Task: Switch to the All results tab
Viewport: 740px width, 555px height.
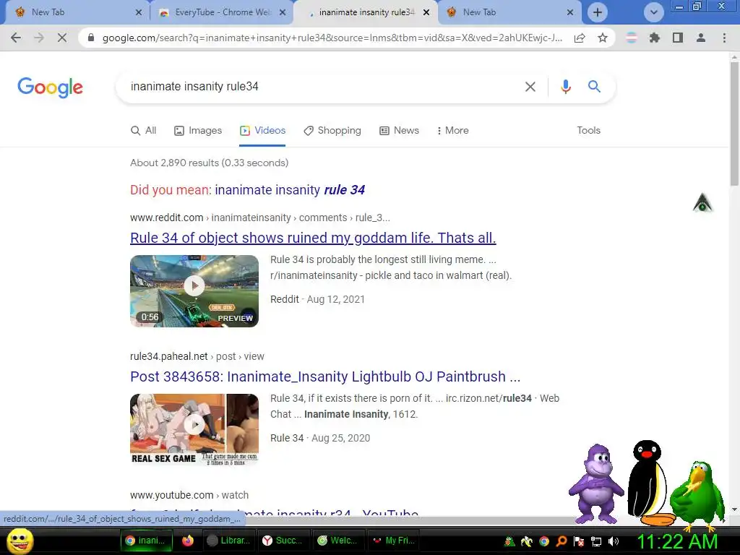Action: point(144,130)
